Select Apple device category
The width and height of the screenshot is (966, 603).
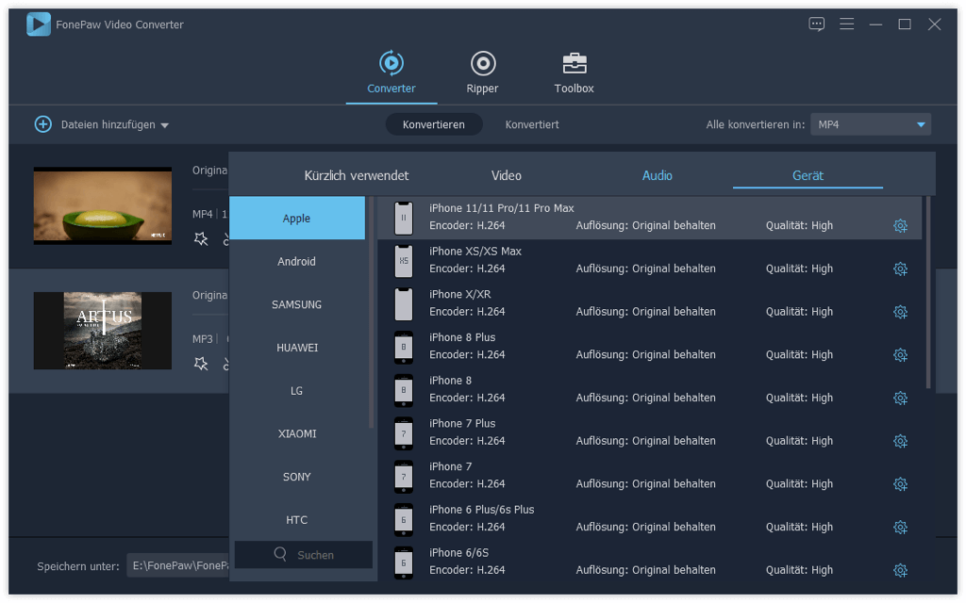coord(297,218)
